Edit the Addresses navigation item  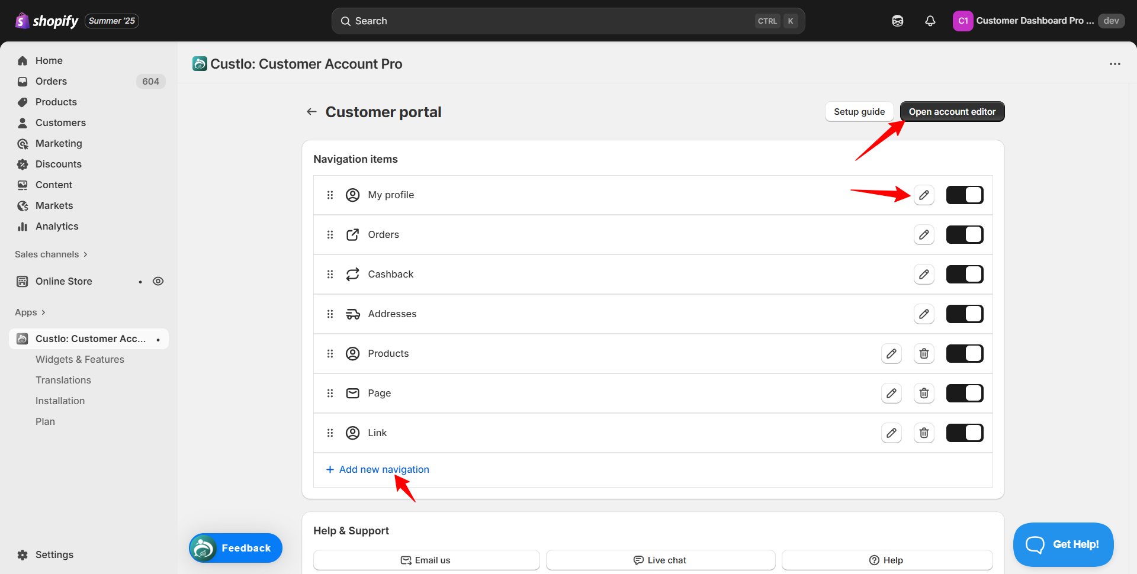point(924,314)
